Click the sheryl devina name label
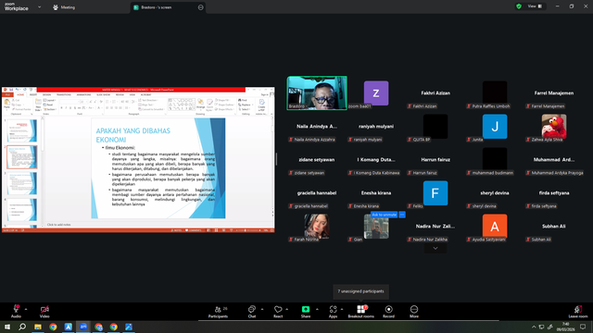 click(482, 205)
